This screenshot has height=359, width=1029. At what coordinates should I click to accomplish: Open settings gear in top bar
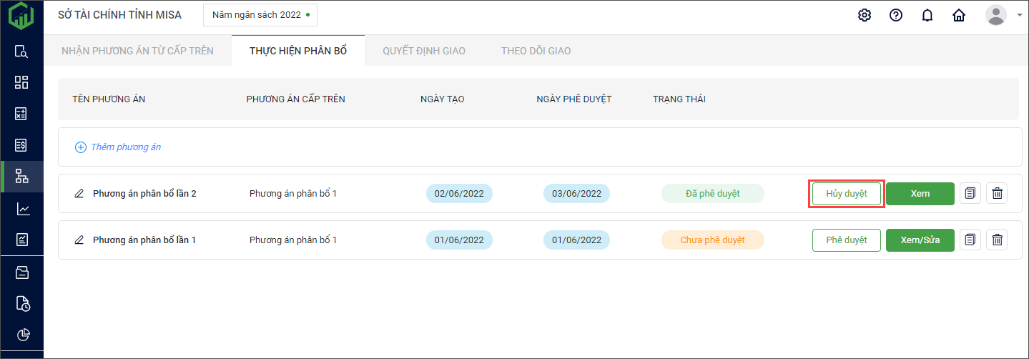pyautogui.click(x=864, y=15)
